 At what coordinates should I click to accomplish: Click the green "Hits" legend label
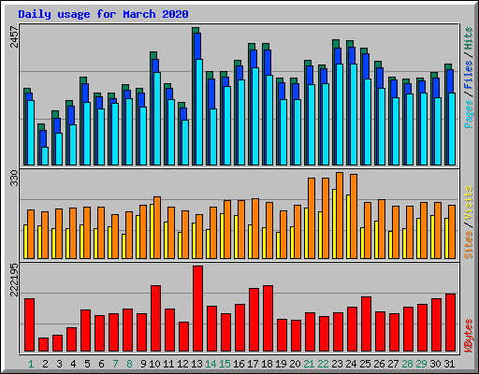(x=469, y=38)
